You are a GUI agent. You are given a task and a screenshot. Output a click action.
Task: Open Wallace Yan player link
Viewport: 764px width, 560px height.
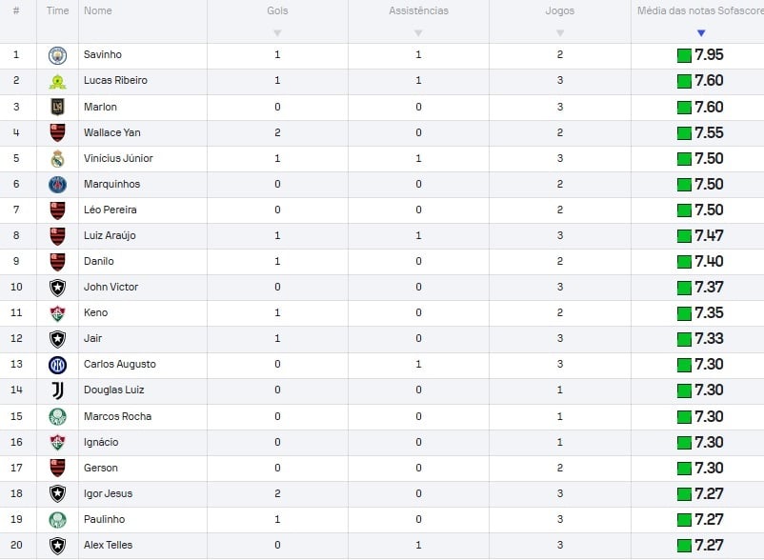pyautogui.click(x=112, y=132)
